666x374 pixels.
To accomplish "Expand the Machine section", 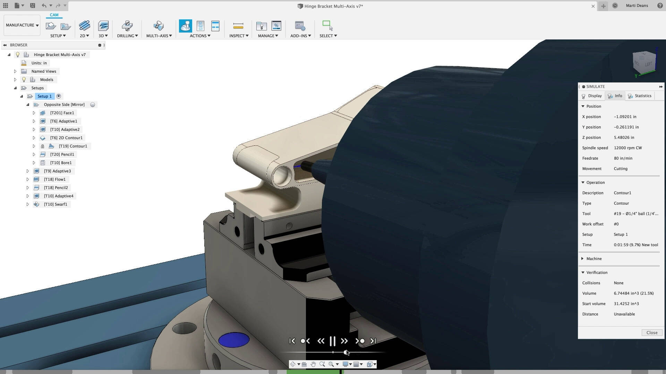I will coord(583,259).
